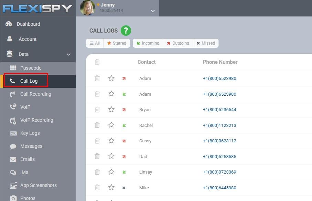Screen dimensions: 312x201
Task: Click outgoing arrow icon for Cassy
Action: (124, 141)
